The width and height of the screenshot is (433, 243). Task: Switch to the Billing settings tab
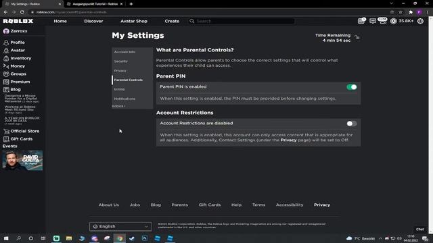click(x=119, y=89)
